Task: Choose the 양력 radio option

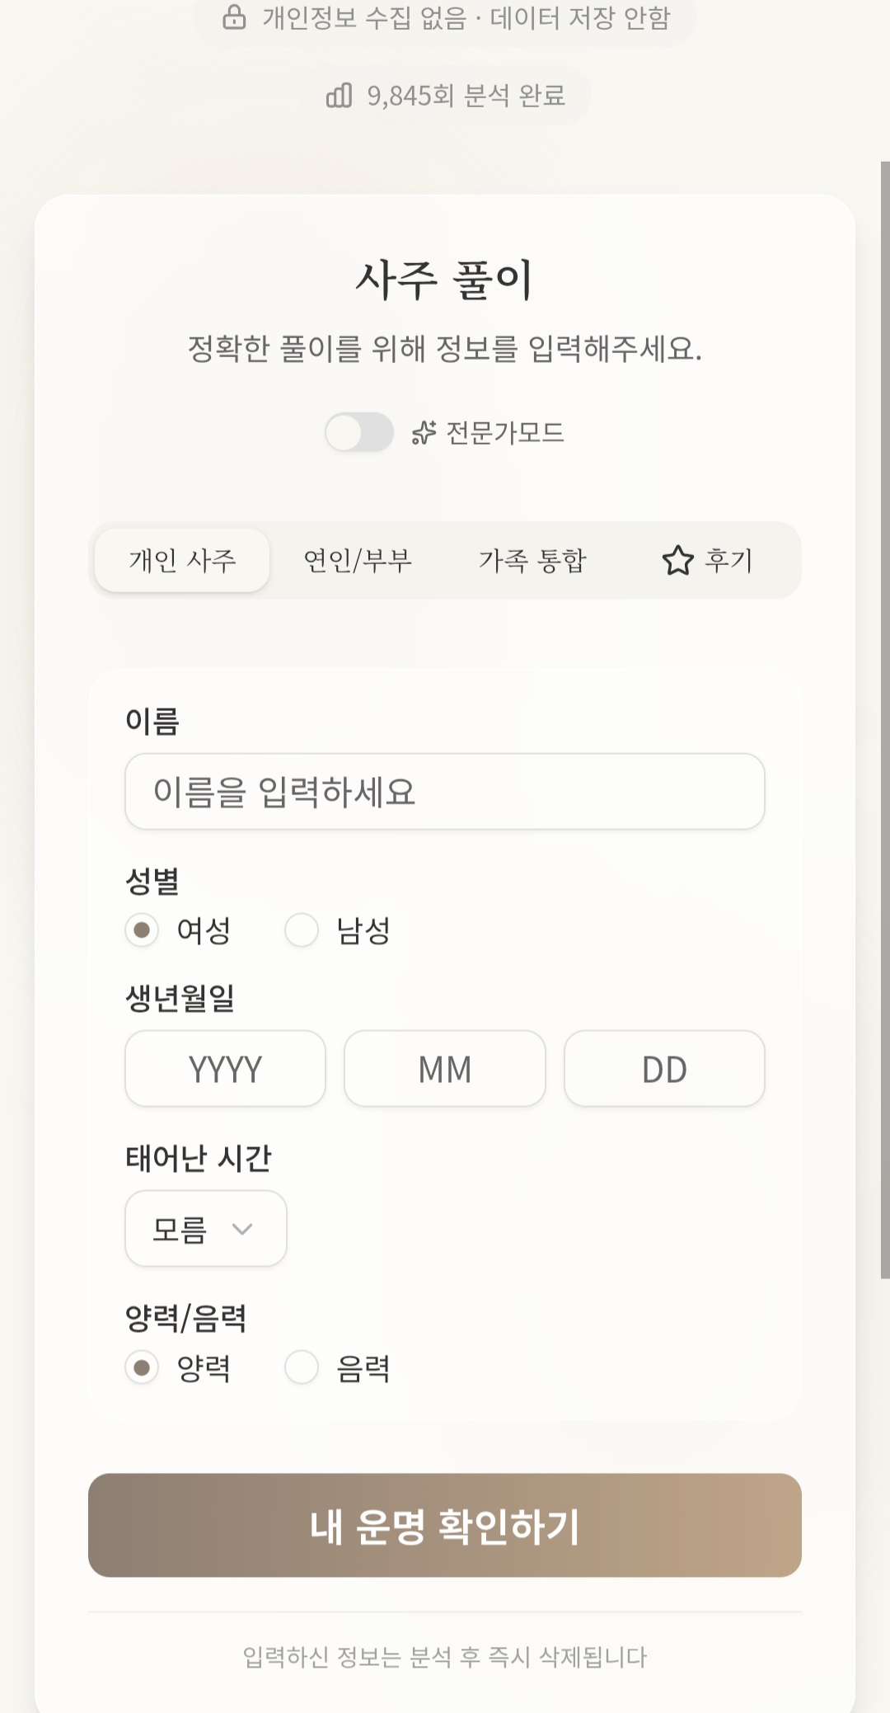Action: [142, 1367]
